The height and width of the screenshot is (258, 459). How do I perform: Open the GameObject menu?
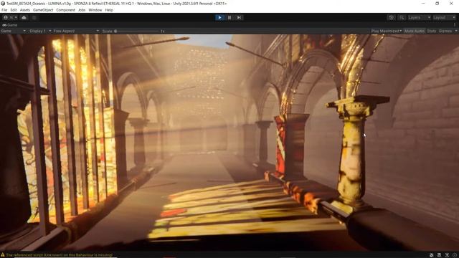[43, 10]
